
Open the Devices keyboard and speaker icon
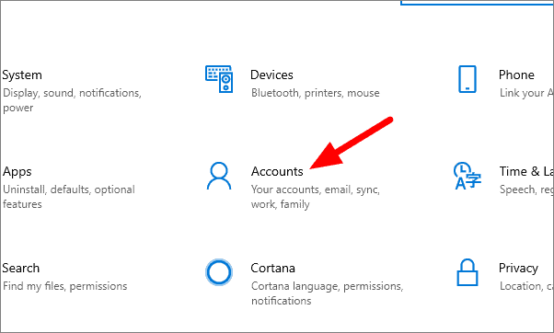(219, 79)
